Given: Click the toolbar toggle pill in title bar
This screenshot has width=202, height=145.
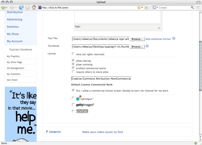Looking at the screenshot, I should pos(198,2).
